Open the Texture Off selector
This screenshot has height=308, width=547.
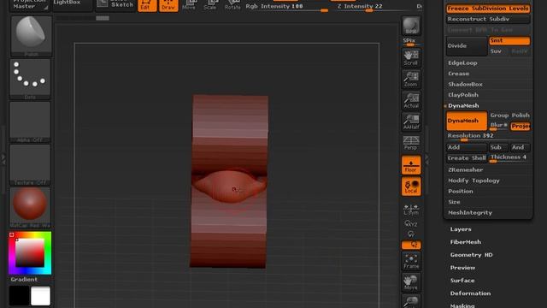[31, 165]
